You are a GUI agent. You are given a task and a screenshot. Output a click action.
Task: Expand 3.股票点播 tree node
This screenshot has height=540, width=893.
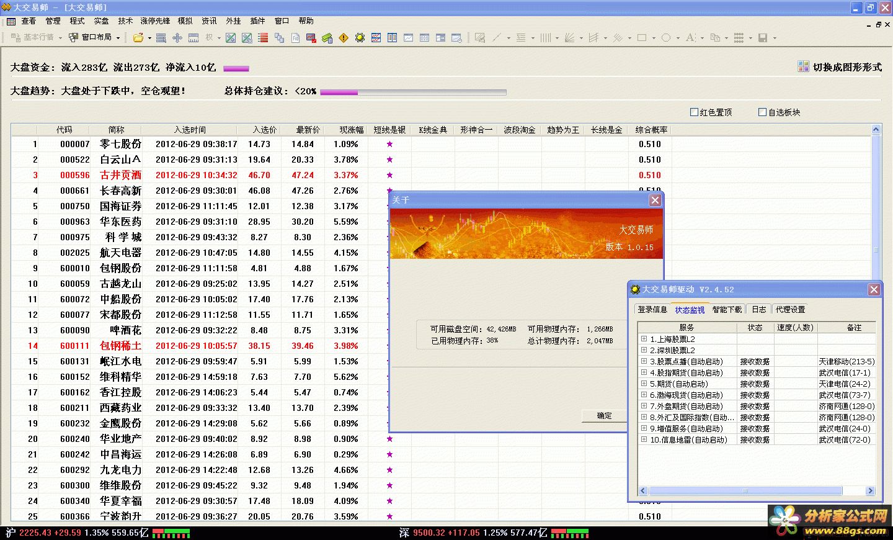(644, 361)
